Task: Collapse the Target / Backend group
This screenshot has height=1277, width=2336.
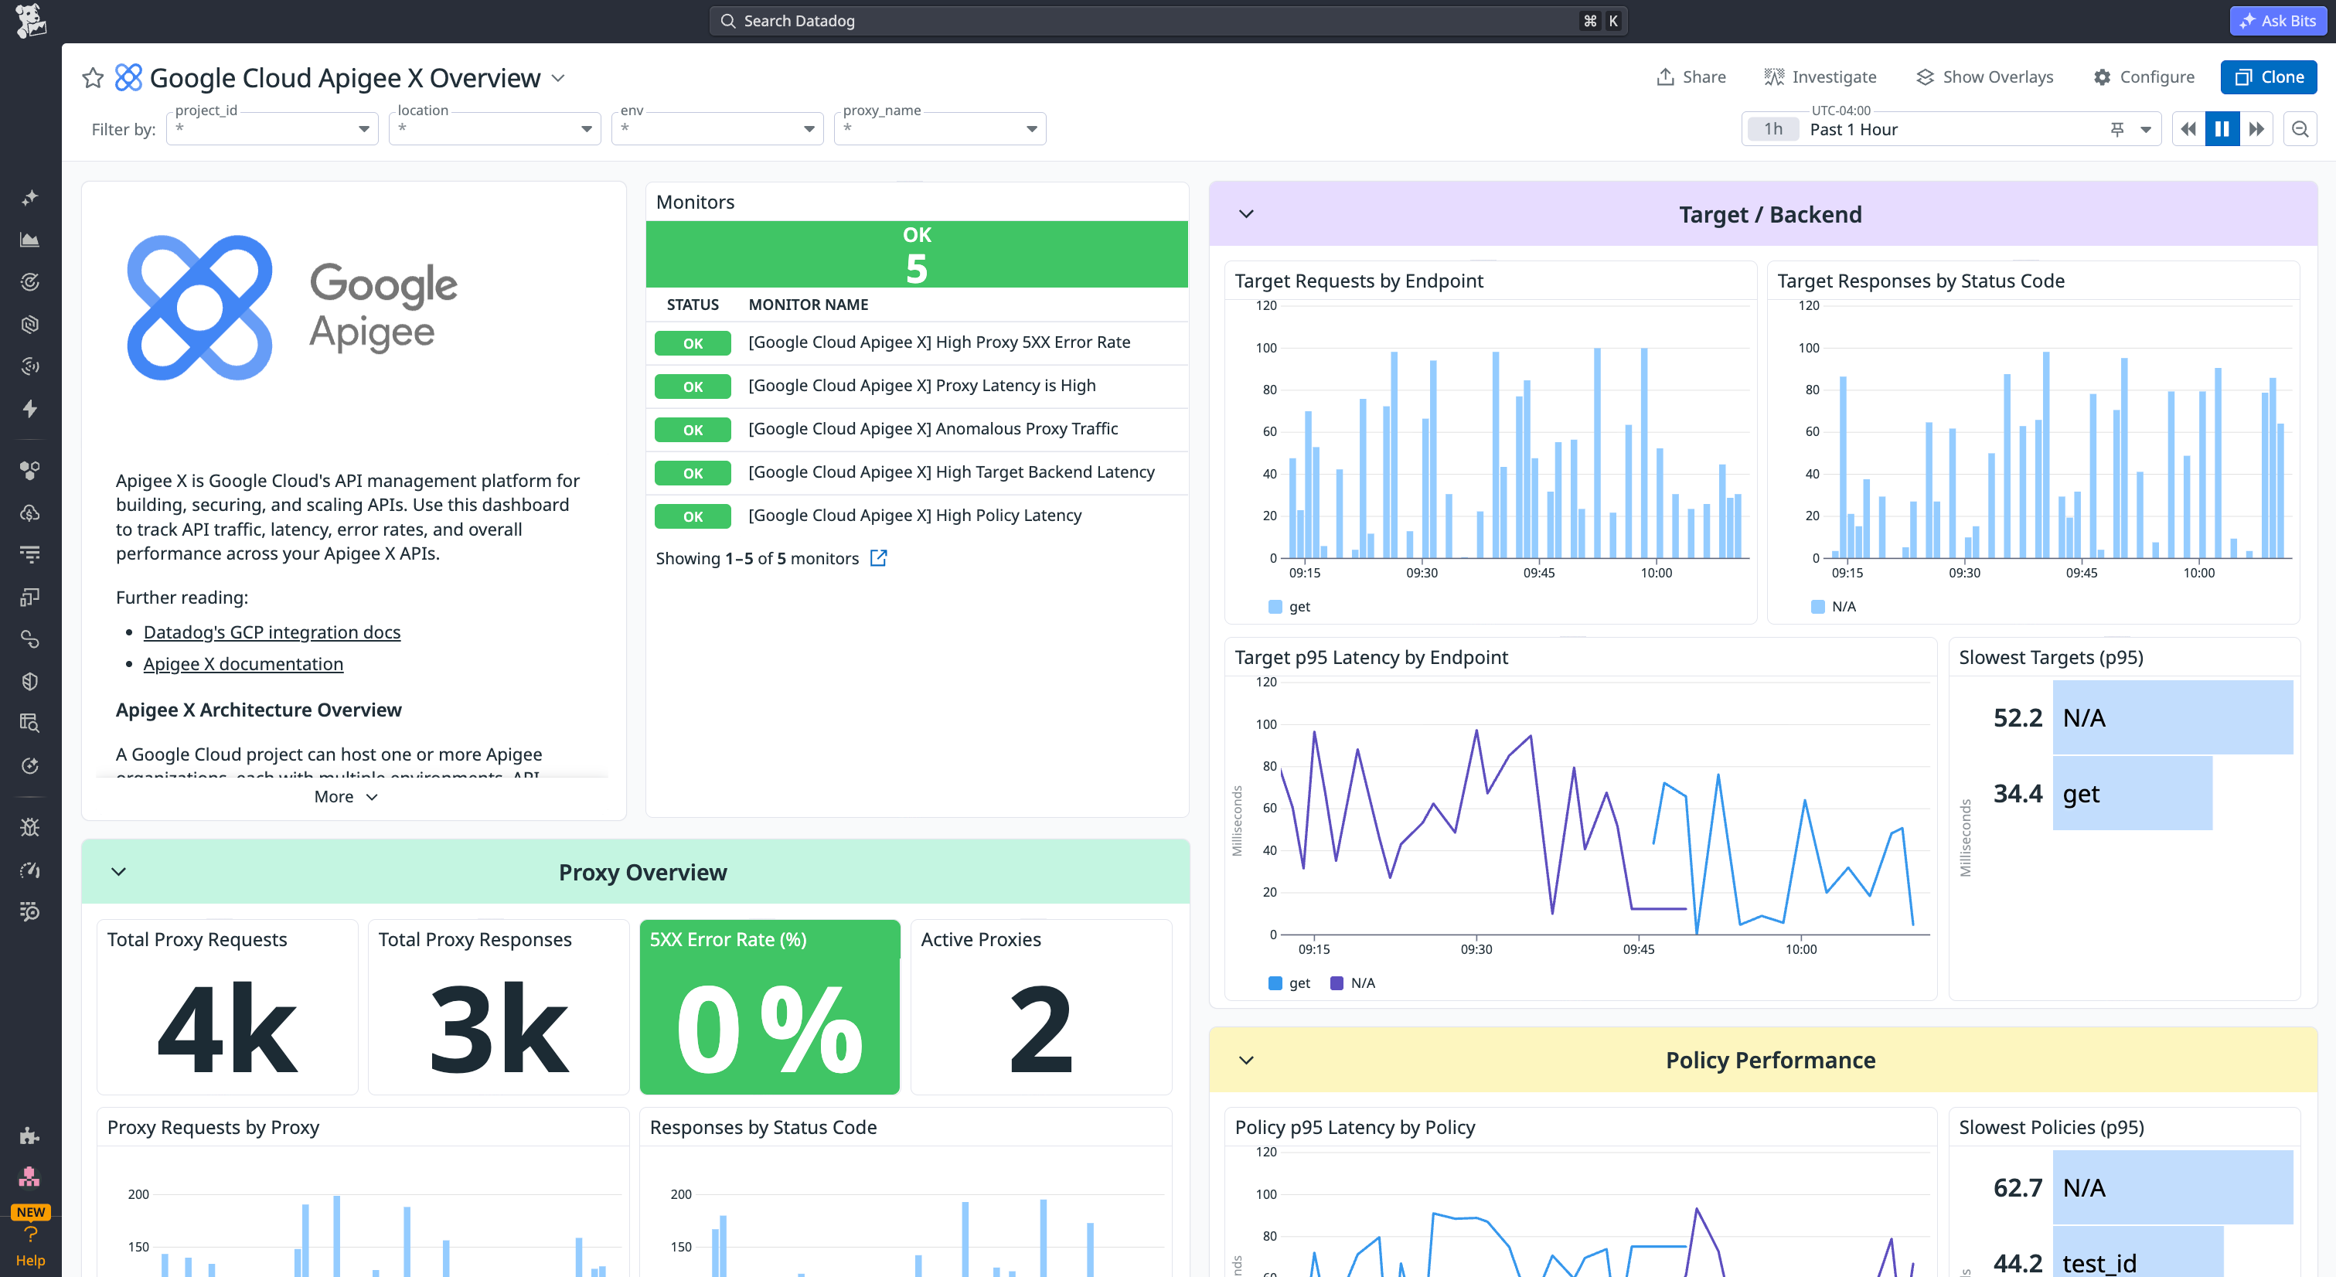Action: [1246, 214]
